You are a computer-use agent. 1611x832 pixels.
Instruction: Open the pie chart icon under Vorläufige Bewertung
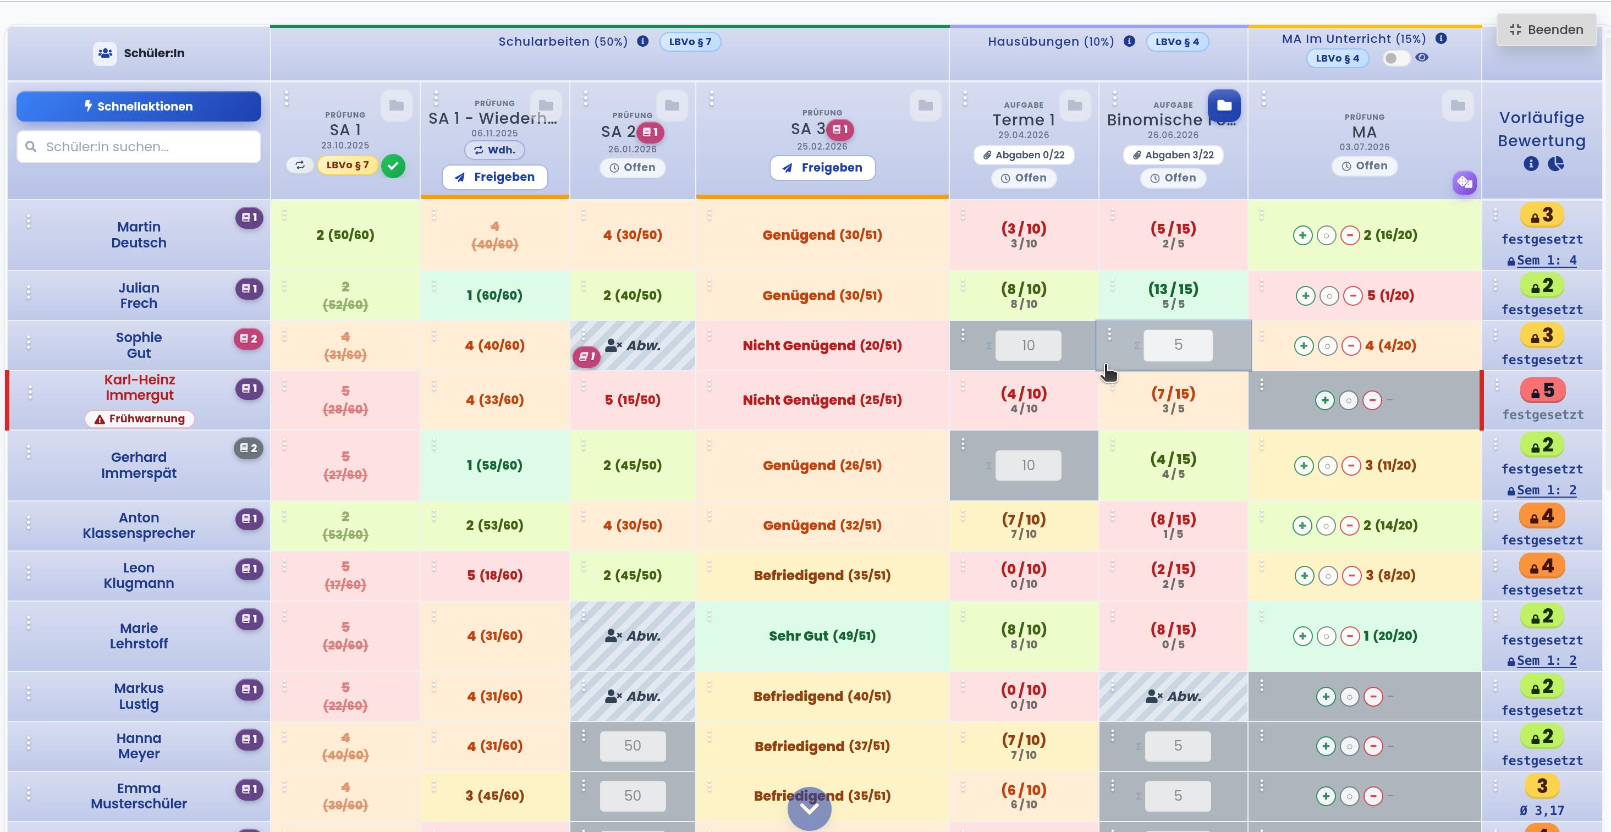[x=1555, y=164]
